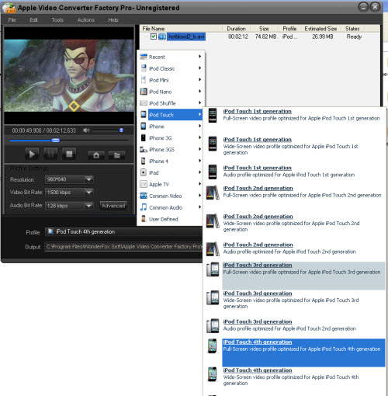Open the snapshot folder icon

point(117,155)
